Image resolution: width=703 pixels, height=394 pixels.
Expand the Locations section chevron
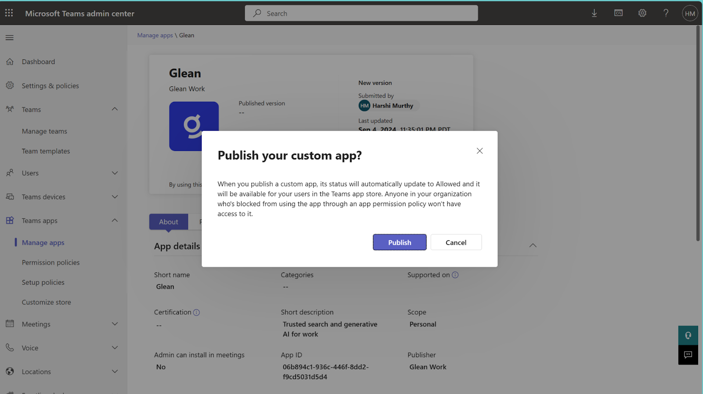click(x=115, y=371)
